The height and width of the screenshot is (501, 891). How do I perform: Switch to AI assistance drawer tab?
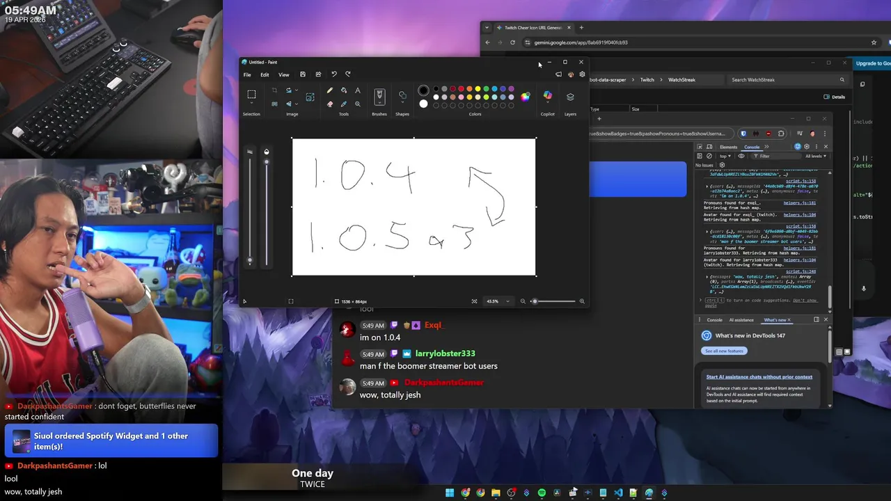(741, 320)
